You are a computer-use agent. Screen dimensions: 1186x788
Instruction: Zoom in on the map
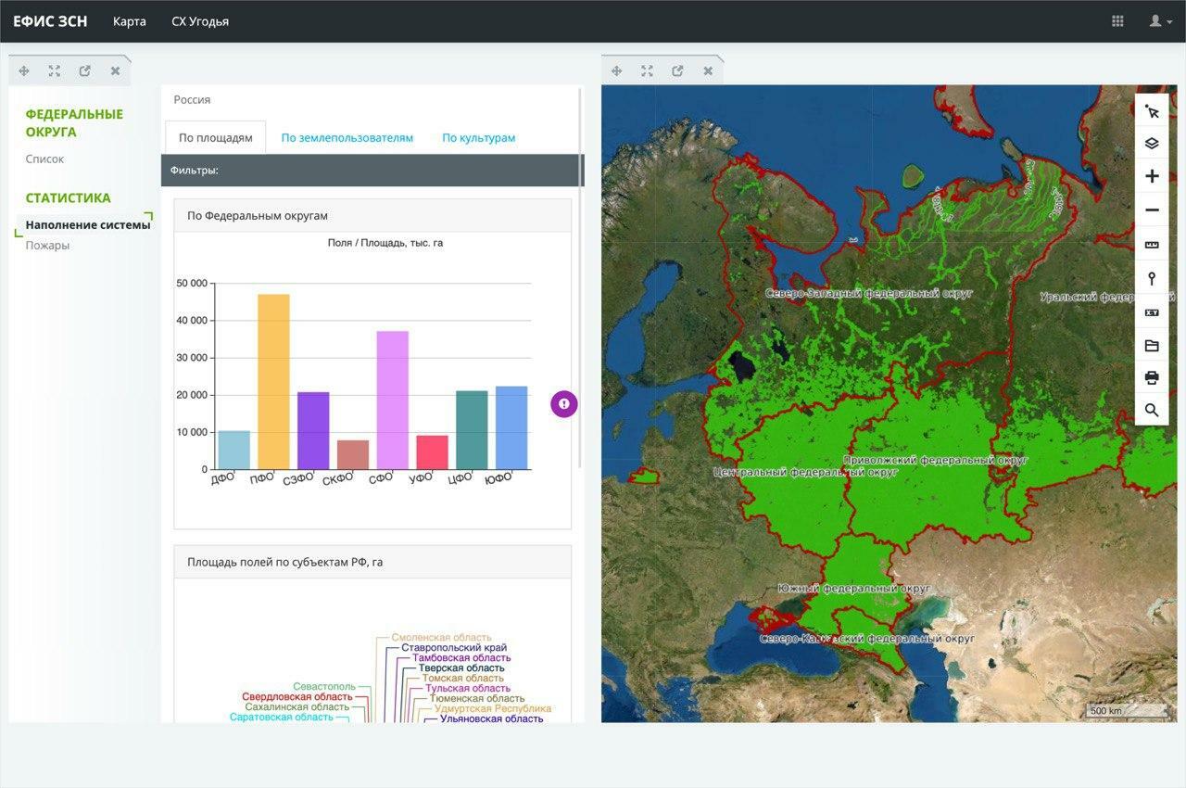click(x=1152, y=176)
